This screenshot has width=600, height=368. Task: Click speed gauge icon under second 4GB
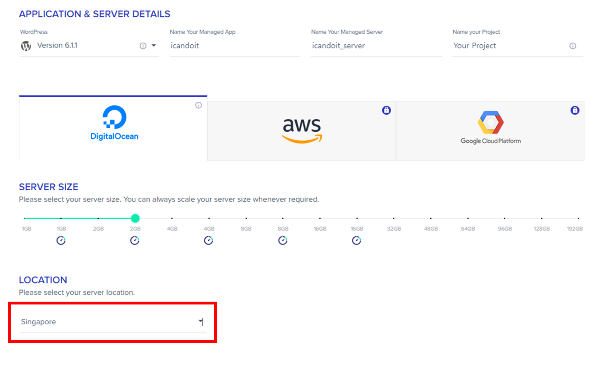(208, 241)
